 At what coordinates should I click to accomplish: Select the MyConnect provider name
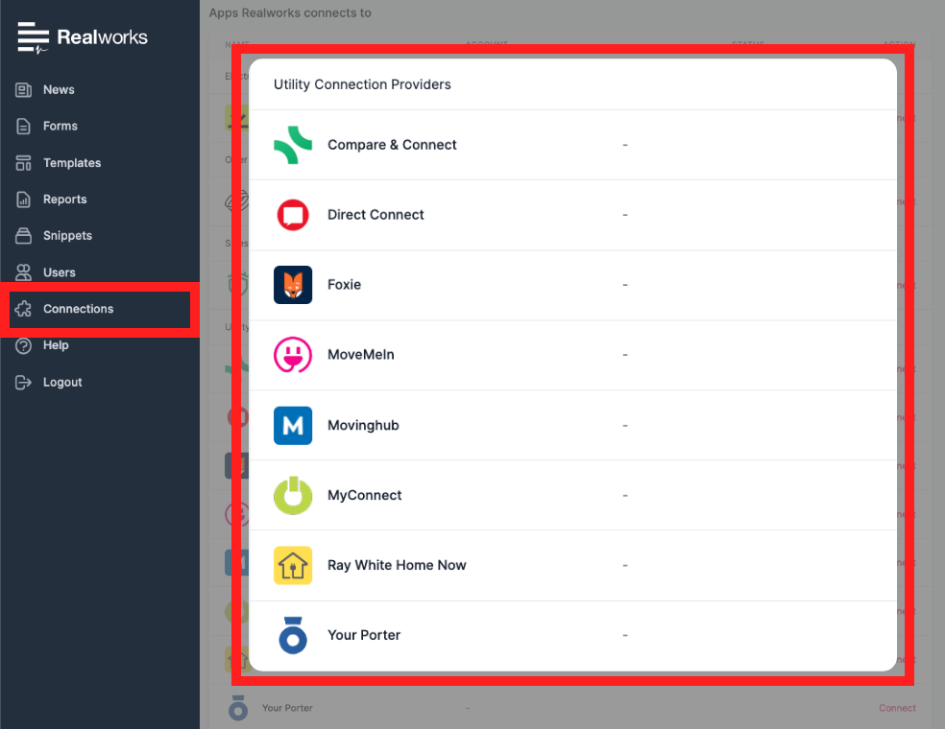[x=365, y=495]
